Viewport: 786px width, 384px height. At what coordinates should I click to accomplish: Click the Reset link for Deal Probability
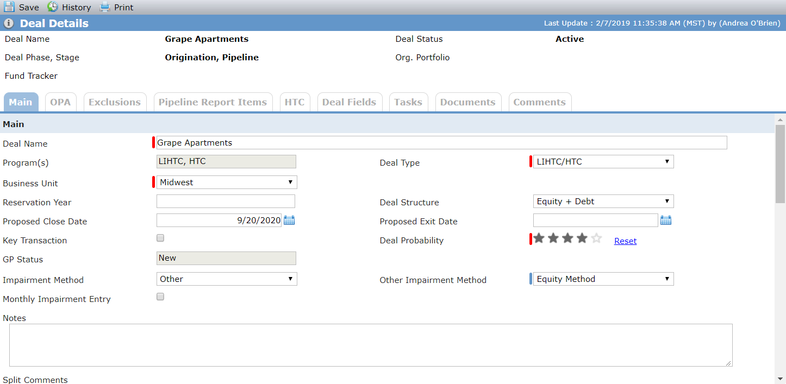(x=625, y=241)
